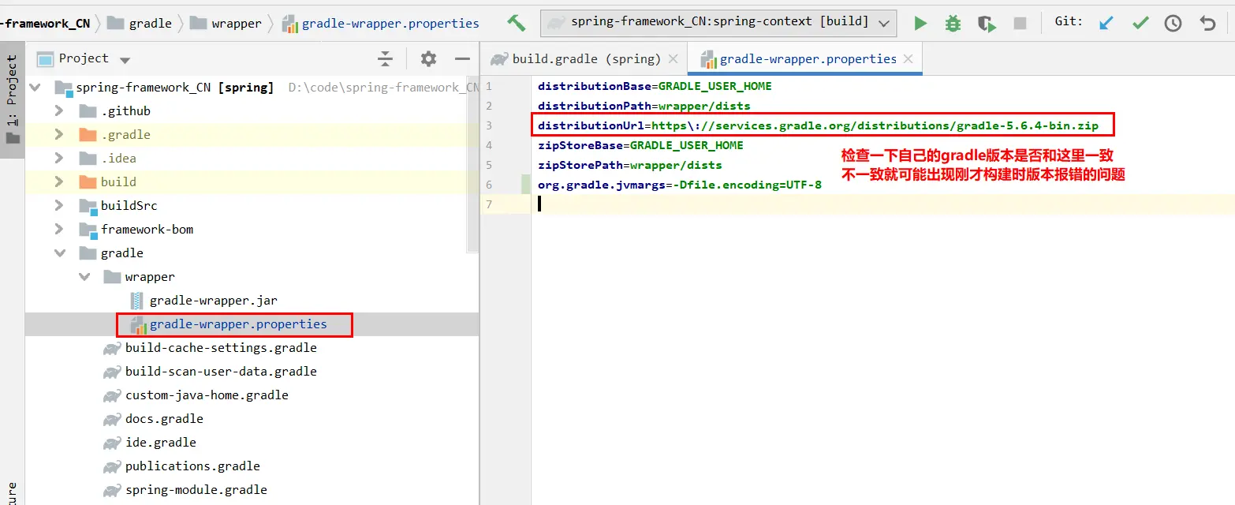
Task: Revert changes with Git rollback icon
Action: [x=1207, y=23]
